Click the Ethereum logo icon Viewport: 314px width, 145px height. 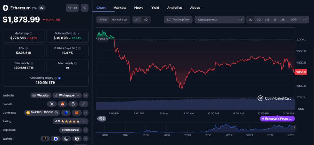coord(5,8)
